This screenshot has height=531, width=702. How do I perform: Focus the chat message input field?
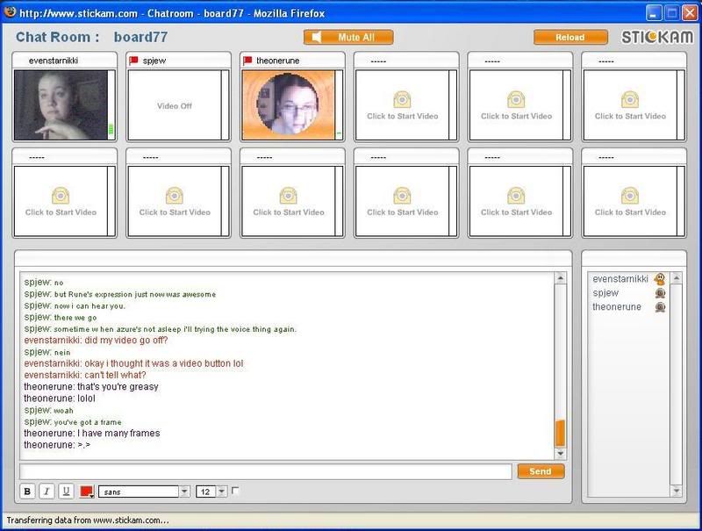266,471
